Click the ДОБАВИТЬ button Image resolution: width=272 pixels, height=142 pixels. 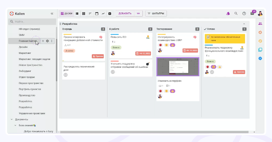pyautogui.click(x=125, y=14)
